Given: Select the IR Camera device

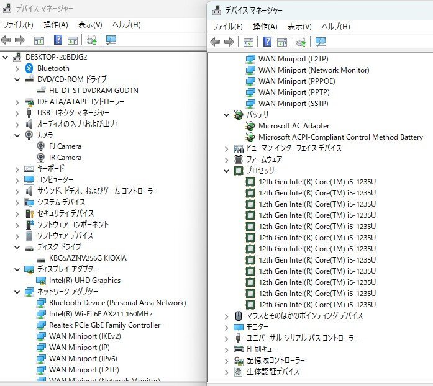Looking at the screenshot, I should pos(65,157).
